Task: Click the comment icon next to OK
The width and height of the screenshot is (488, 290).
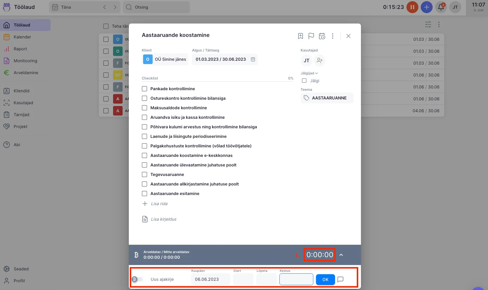Action: [x=340, y=279]
